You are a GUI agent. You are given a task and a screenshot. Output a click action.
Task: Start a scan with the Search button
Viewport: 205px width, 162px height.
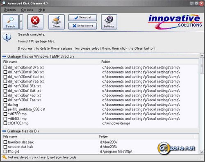click(x=11, y=22)
